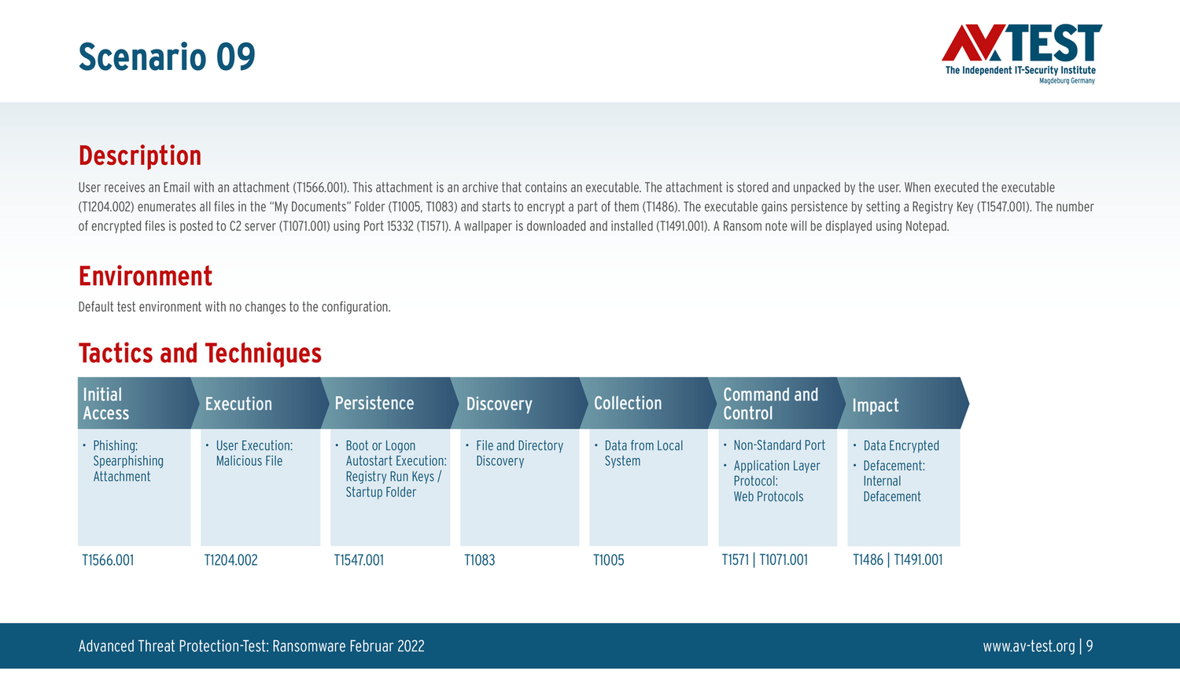Click technique ID T1547.001 under the table
Viewport: 1180px width, 682px height.
pos(359,560)
